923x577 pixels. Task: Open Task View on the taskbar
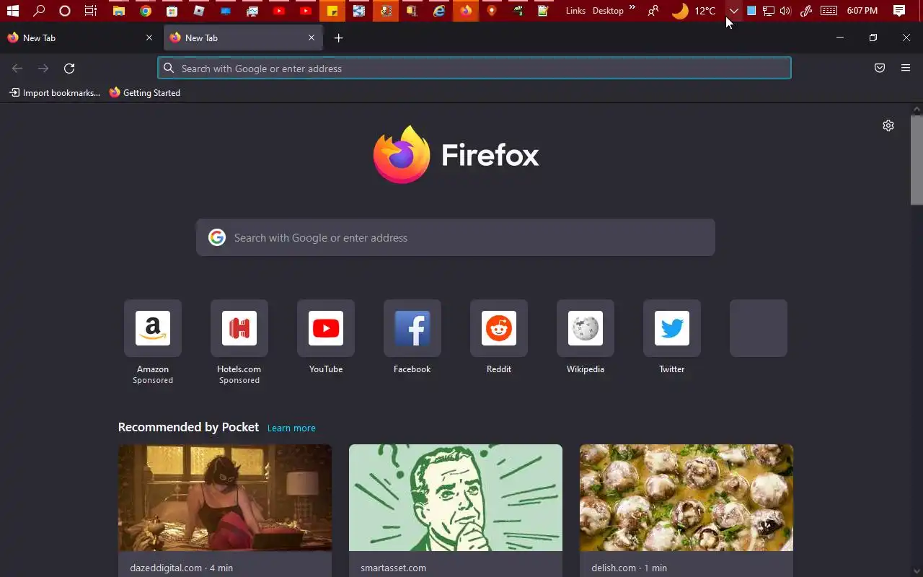[91, 11]
